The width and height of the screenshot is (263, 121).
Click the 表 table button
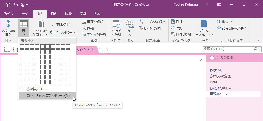point(24,28)
